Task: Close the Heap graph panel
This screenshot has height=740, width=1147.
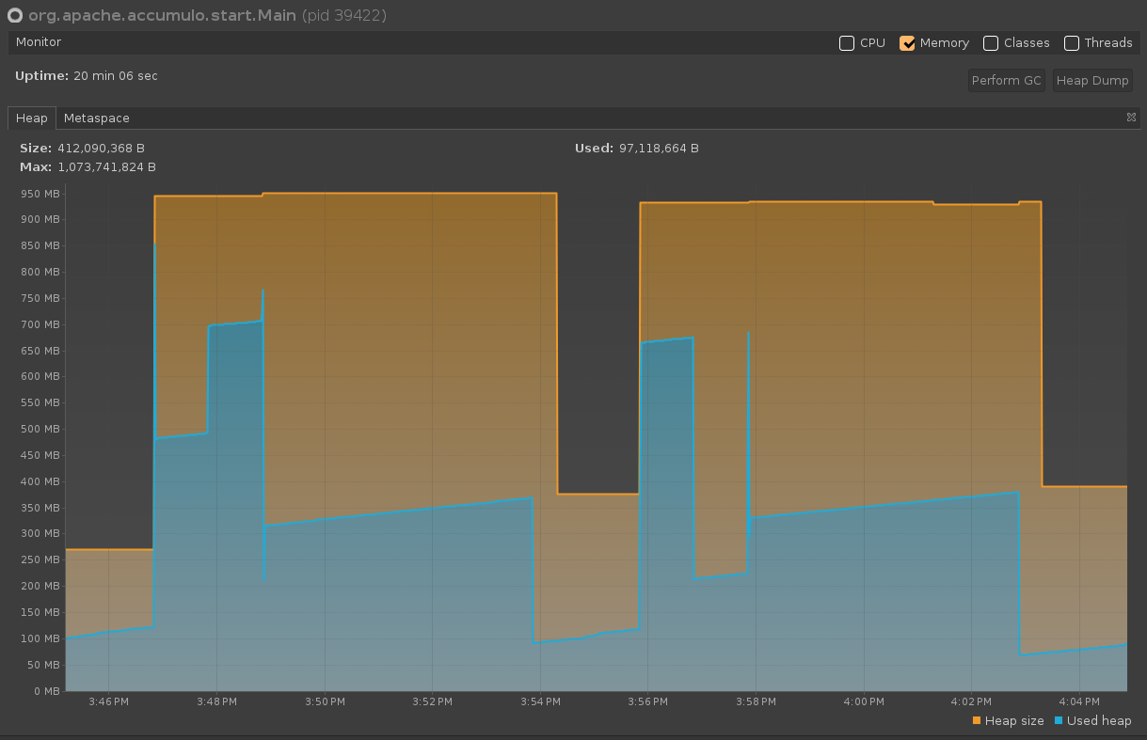Action: 1131,118
